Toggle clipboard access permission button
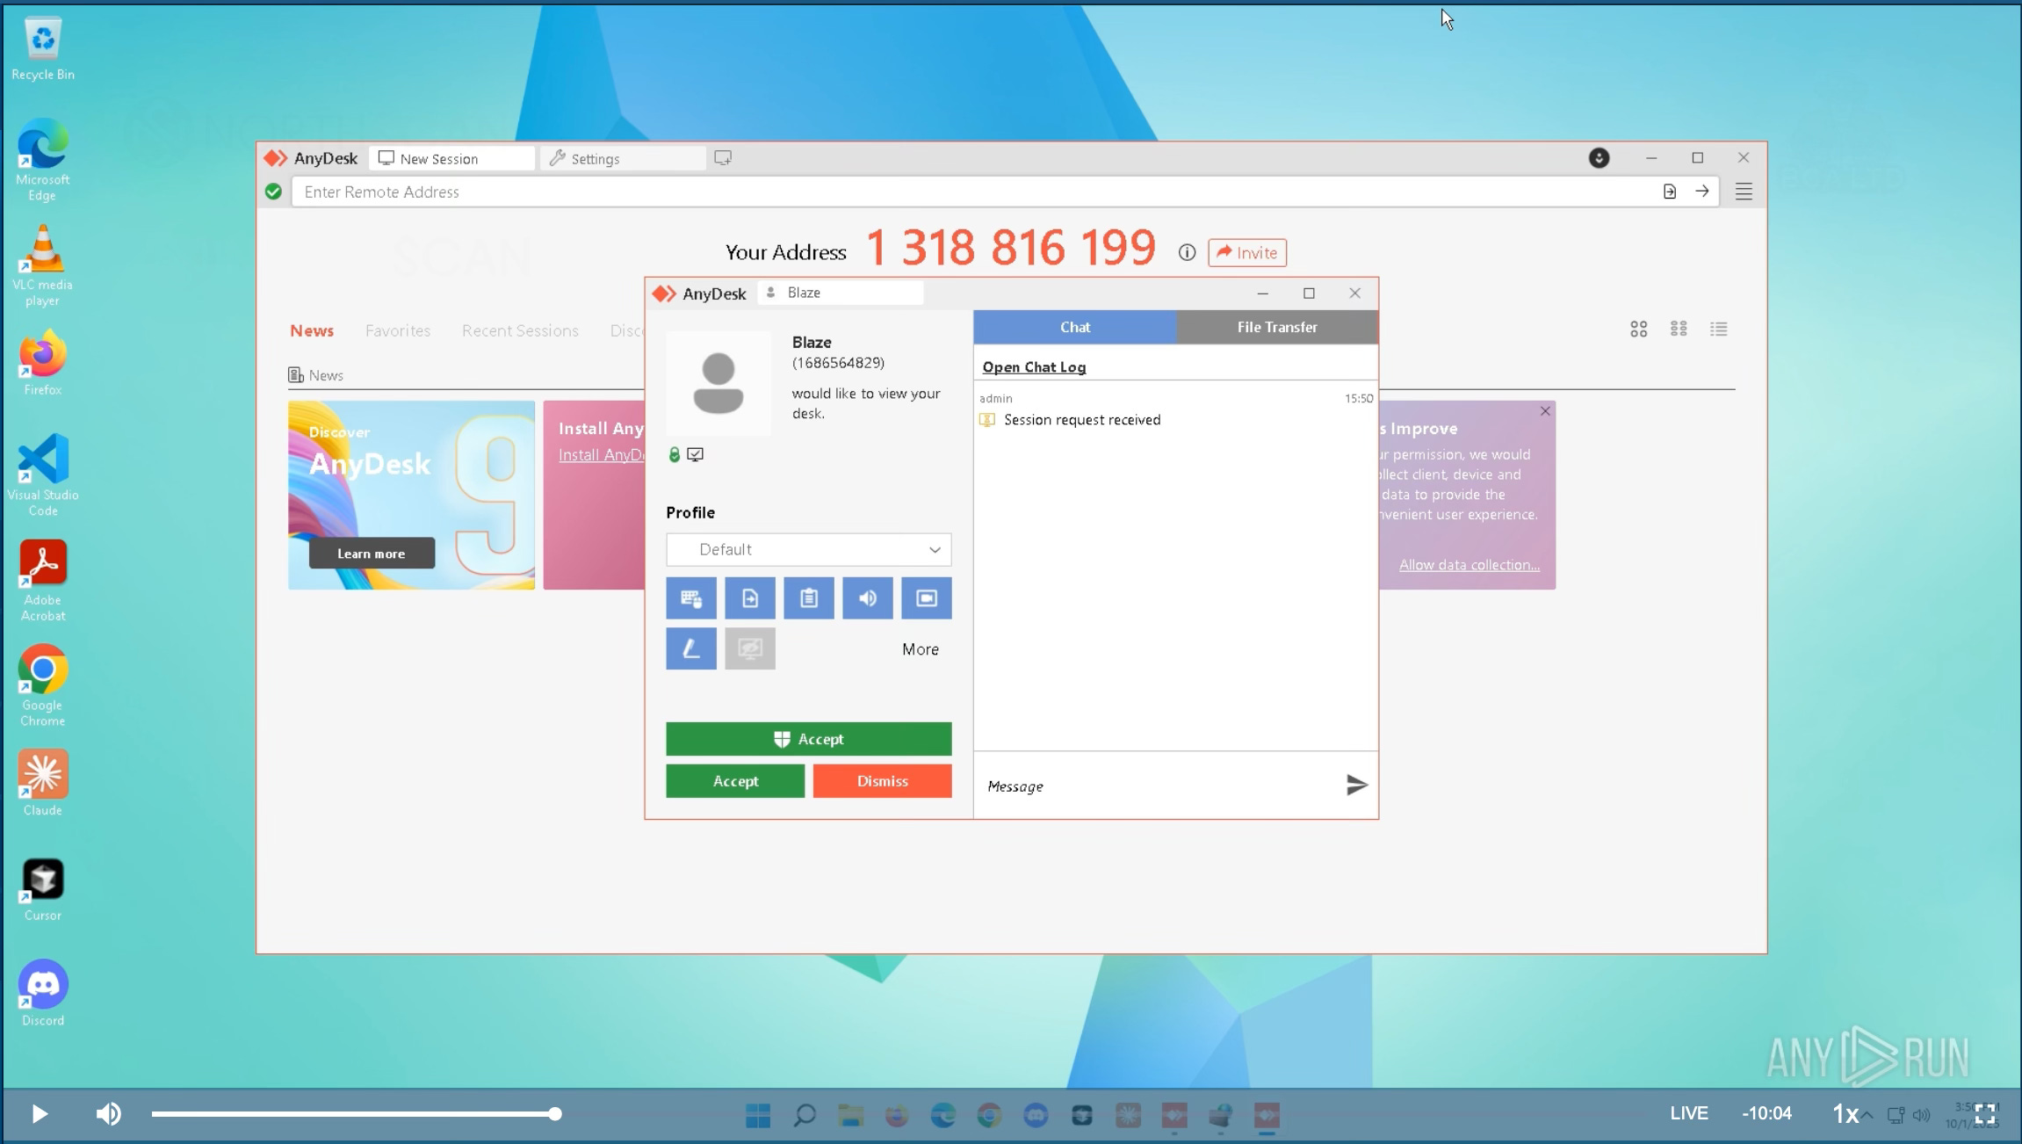2022x1144 pixels. click(x=808, y=598)
